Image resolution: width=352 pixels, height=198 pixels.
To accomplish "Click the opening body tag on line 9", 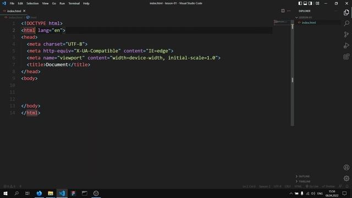I will (29, 78).
